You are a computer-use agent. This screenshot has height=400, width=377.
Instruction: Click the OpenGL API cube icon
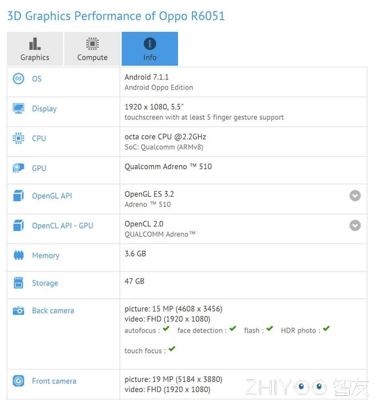tap(19, 196)
